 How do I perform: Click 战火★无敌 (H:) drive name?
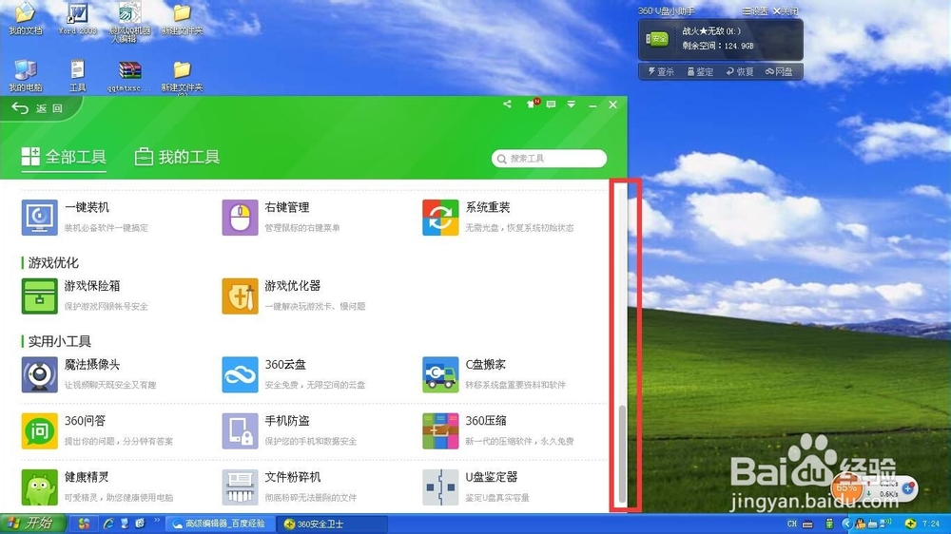[710, 31]
